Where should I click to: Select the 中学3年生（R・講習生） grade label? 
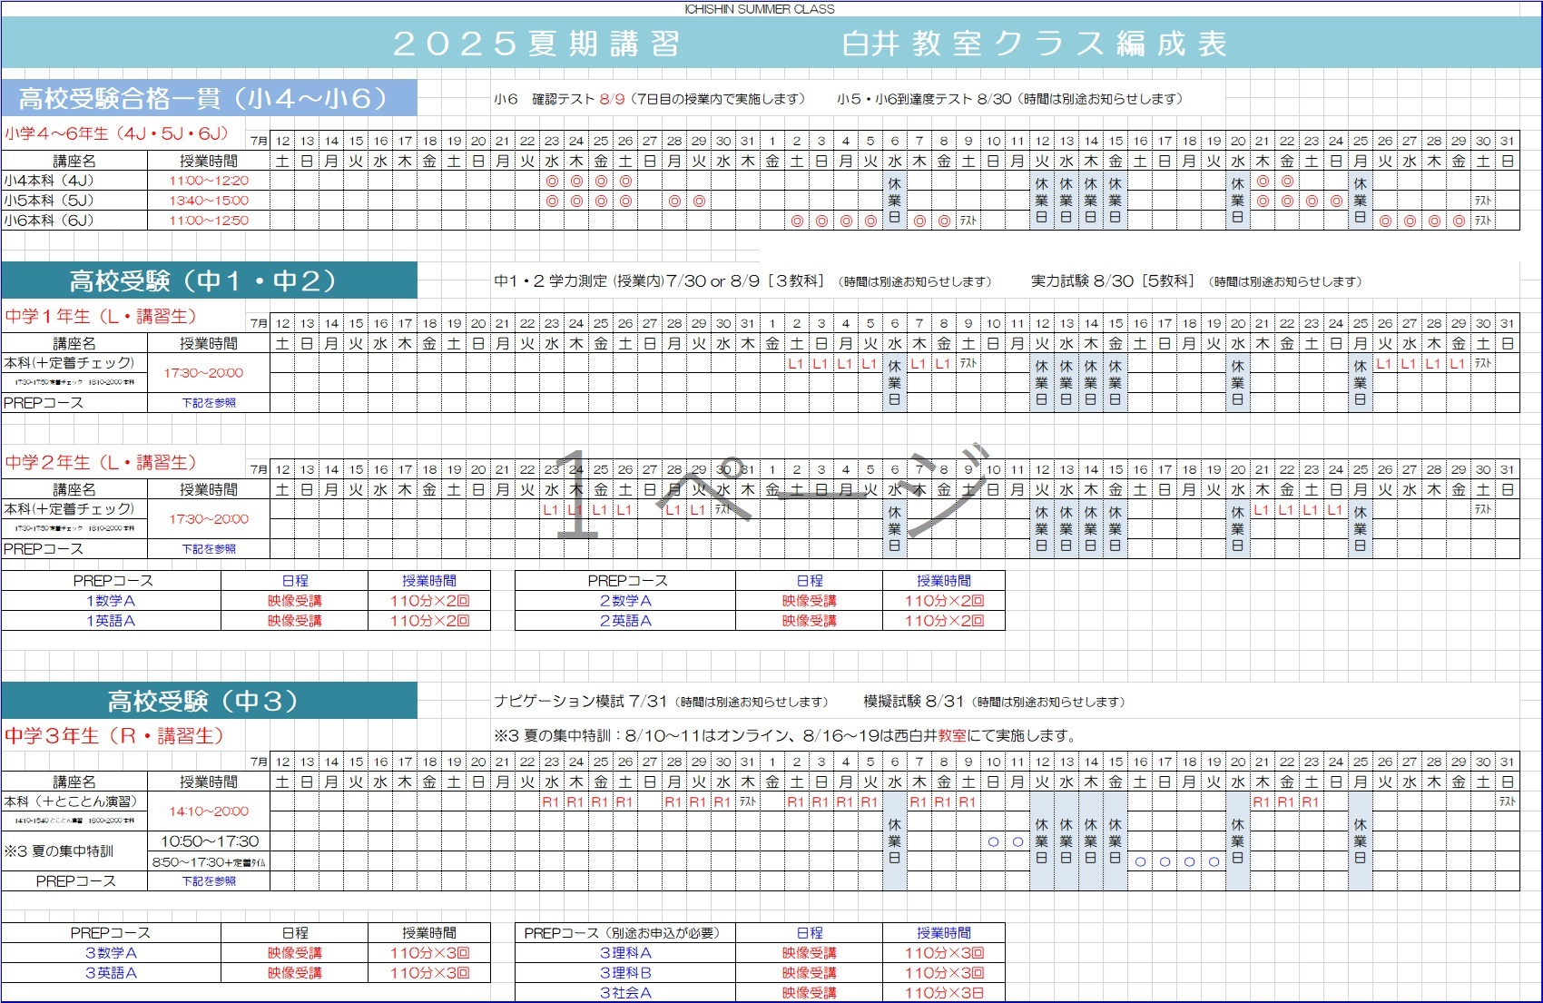tap(114, 736)
